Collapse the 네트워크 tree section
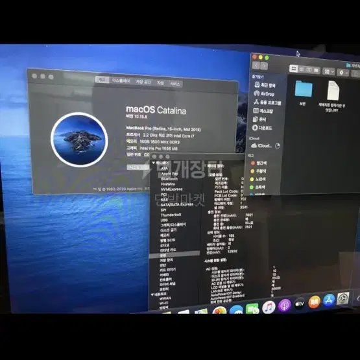Viewport: 360px width, 360px height. click(x=152, y=294)
